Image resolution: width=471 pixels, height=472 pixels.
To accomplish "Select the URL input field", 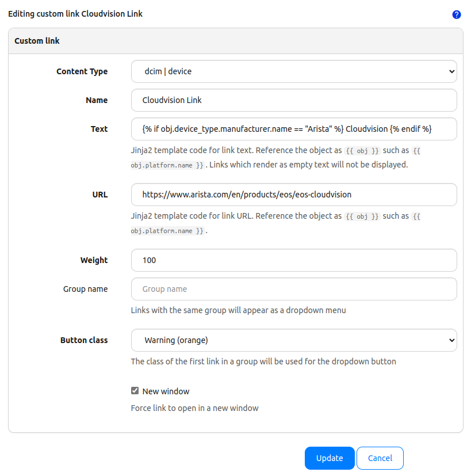I will pos(293,195).
